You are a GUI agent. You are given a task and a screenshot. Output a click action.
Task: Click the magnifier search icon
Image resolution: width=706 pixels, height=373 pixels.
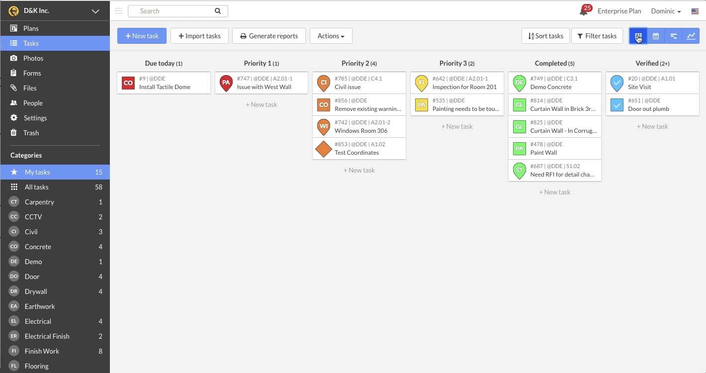[x=218, y=11]
